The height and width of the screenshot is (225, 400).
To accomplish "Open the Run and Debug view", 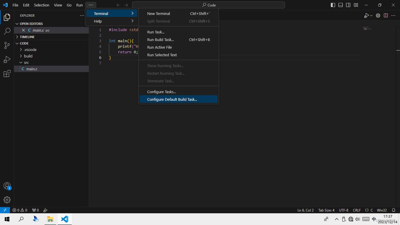I will coord(7,60).
